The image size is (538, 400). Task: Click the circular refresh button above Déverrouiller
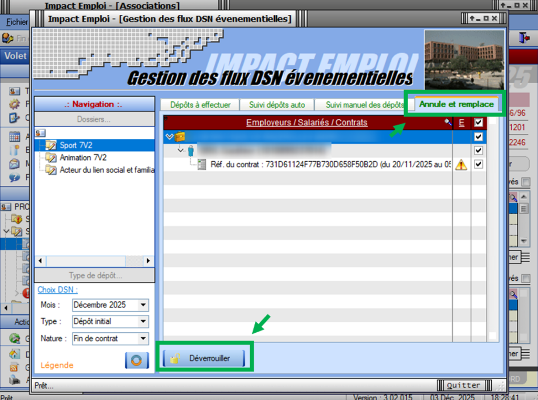tap(137, 361)
